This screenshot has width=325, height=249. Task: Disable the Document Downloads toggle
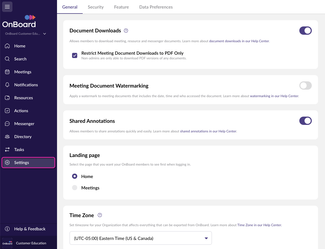[x=305, y=31]
